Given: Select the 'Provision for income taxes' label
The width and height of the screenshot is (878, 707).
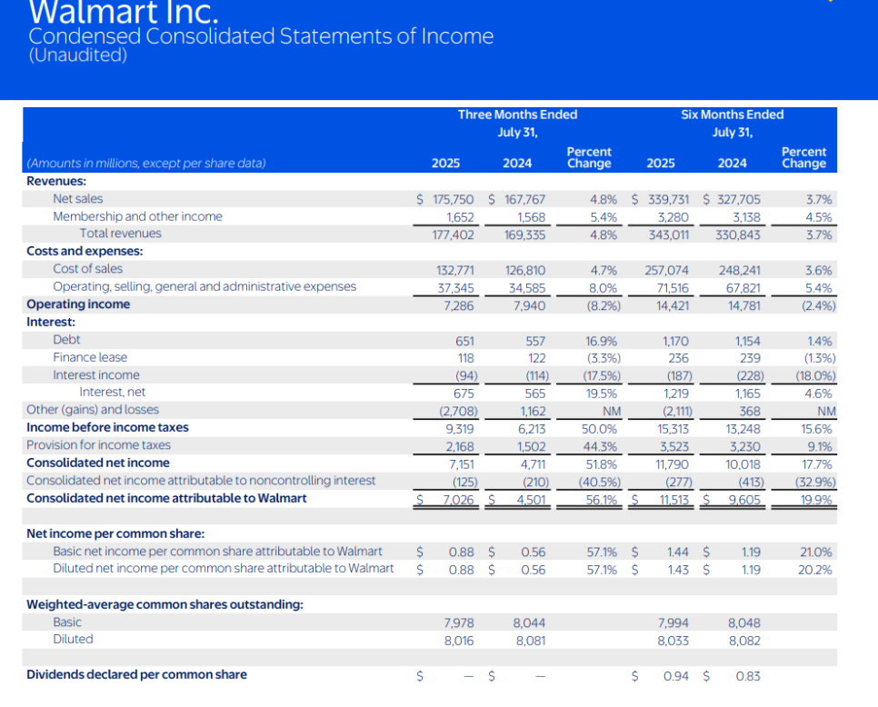Looking at the screenshot, I should [98, 445].
